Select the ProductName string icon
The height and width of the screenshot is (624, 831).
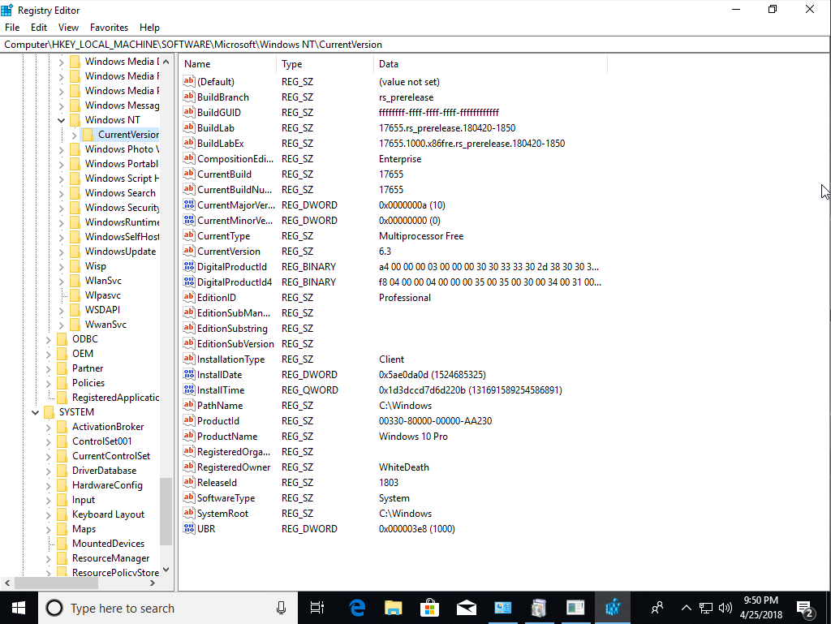(x=188, y=436)
